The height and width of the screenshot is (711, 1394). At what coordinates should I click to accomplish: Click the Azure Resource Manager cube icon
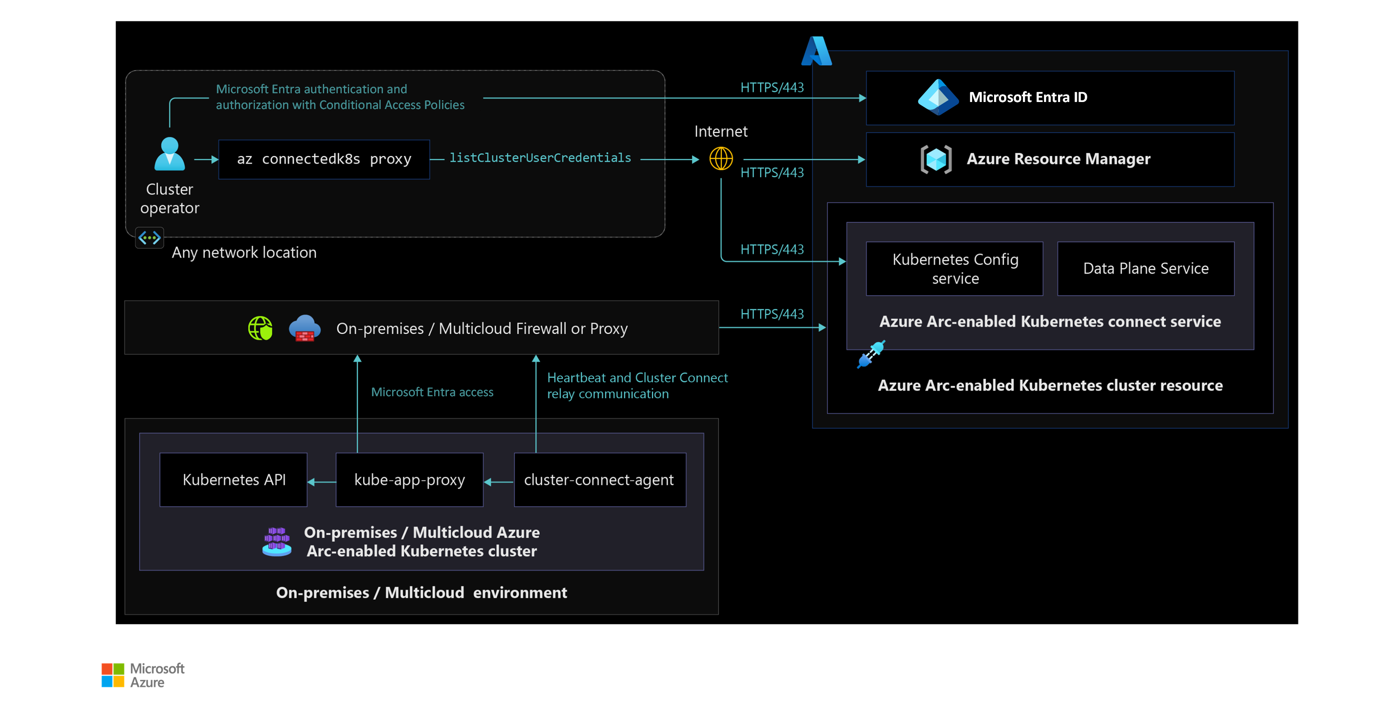coord(936,159)
